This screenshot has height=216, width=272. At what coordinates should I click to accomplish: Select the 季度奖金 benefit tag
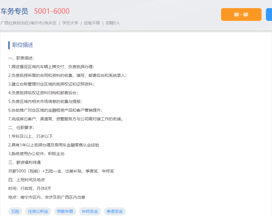click(x=115, y=211)
